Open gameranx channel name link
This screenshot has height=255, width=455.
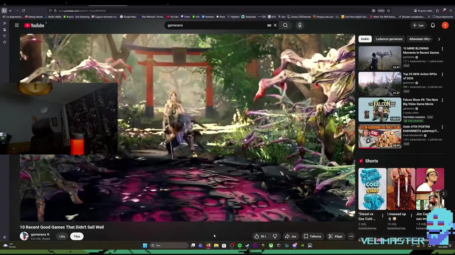coord(38,234)
